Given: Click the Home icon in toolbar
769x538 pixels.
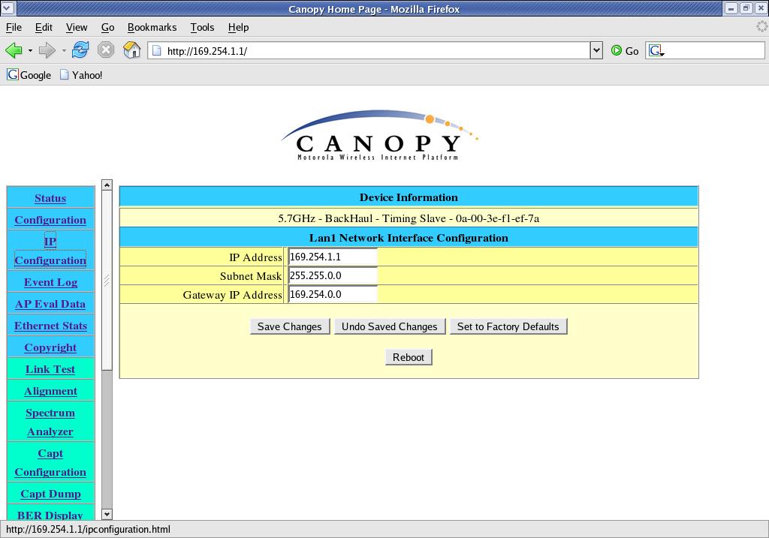Looking at the screenshot, I should pyautogui.click(x=132, y=50).
